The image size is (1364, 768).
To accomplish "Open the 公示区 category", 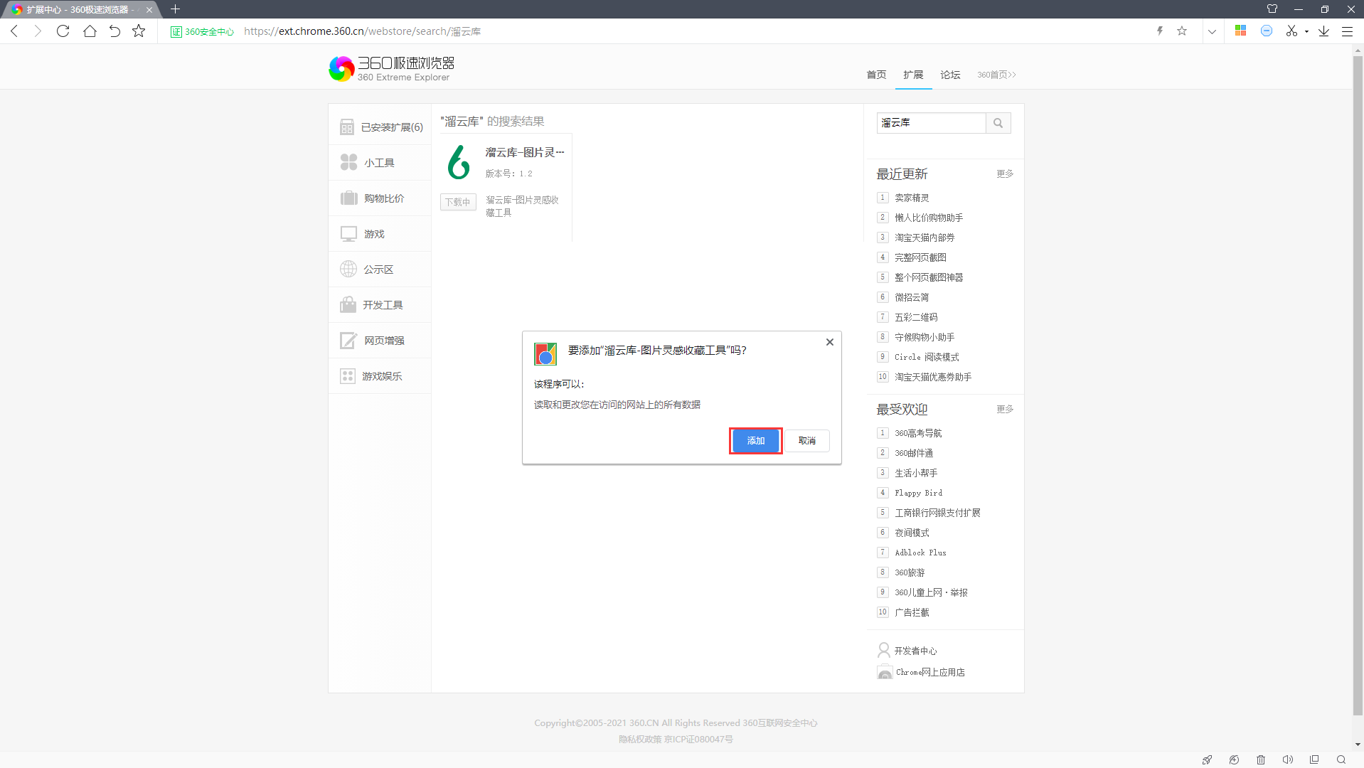I will pyautogui.click(x=380, y=270).
